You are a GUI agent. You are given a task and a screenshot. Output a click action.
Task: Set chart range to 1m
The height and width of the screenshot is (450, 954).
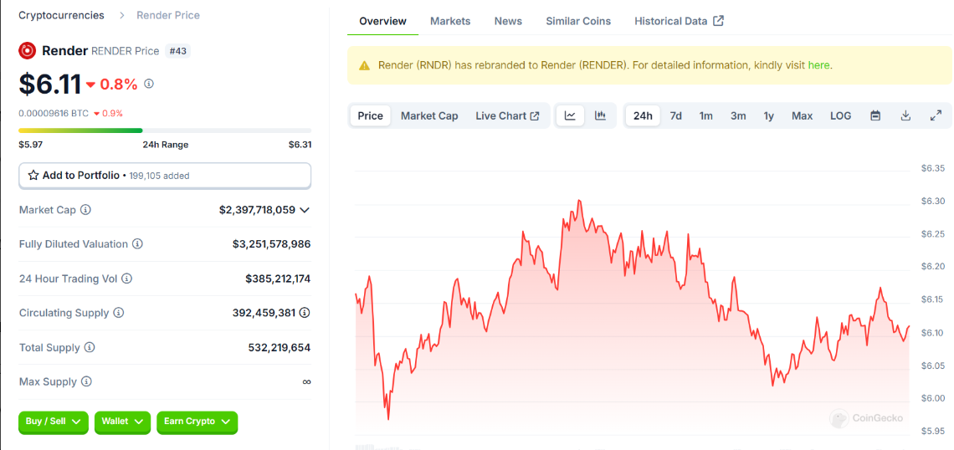[705, 115]
